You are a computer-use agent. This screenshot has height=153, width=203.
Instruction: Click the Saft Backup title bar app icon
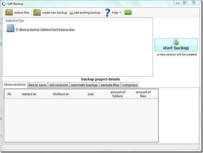tap(4, 4)
